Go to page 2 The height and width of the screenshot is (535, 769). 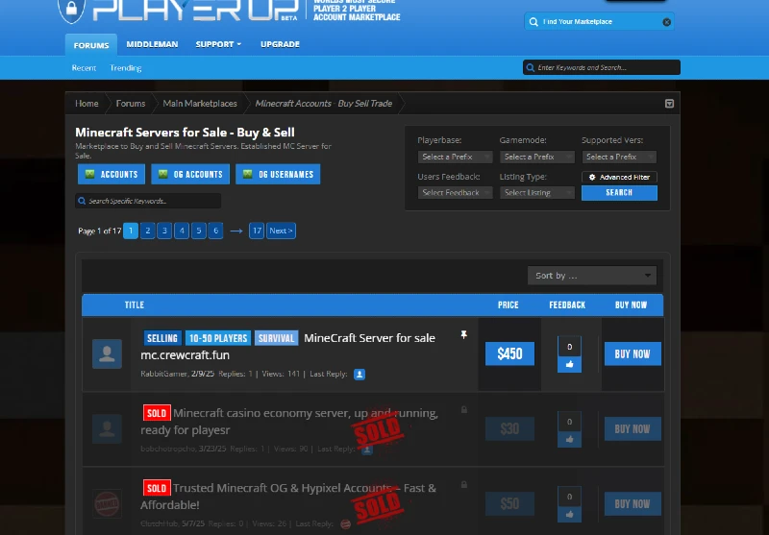click(148, 231)
